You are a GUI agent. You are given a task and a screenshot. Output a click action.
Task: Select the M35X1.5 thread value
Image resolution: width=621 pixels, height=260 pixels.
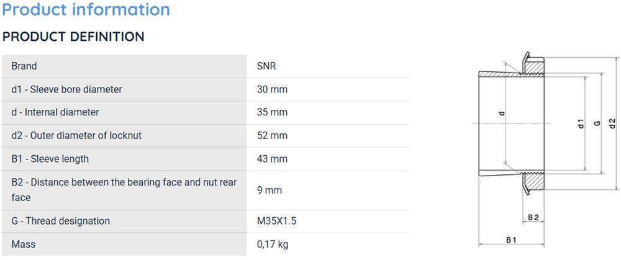[x=277, y=221]
